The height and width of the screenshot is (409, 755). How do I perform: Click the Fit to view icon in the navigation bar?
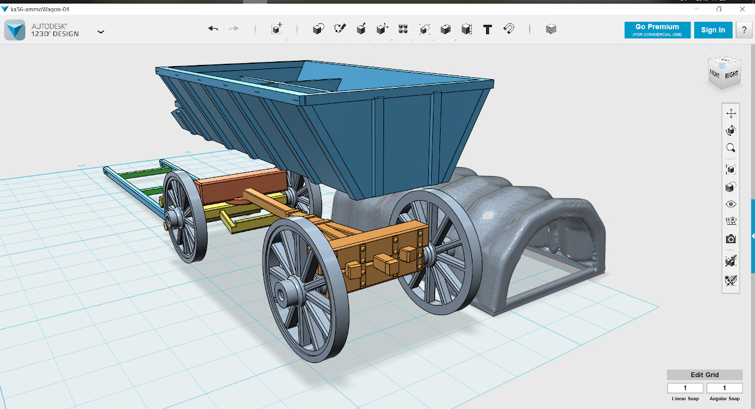point(731,169)
